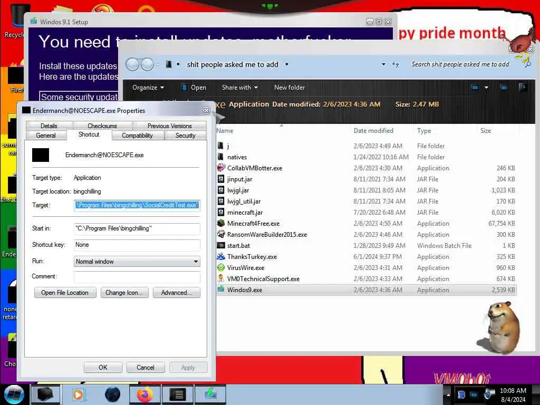Switch to the General tab
The height and width of the screenshot is (405, 540).
(x=46, y=136)
